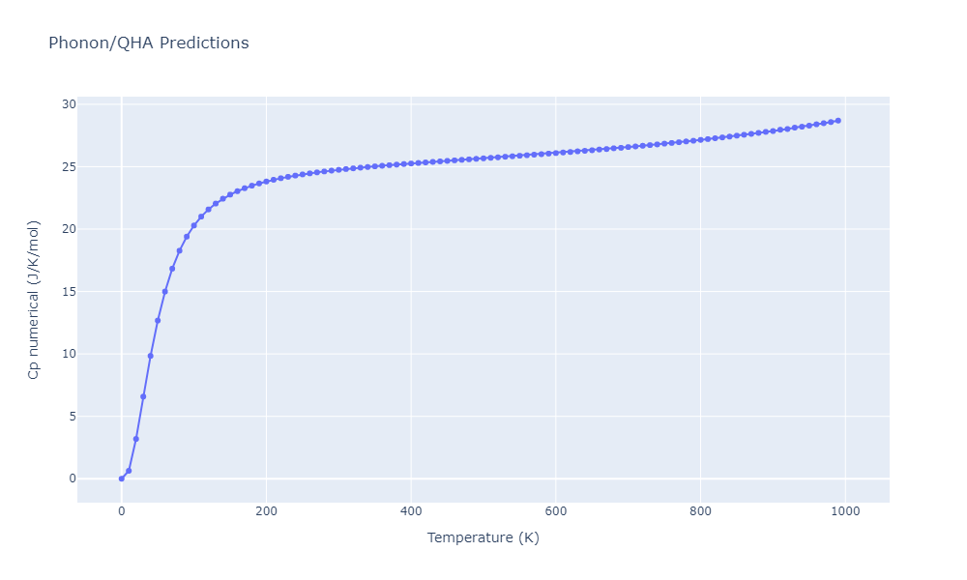Click the "Temperature (K)" x-axis title

483,537
